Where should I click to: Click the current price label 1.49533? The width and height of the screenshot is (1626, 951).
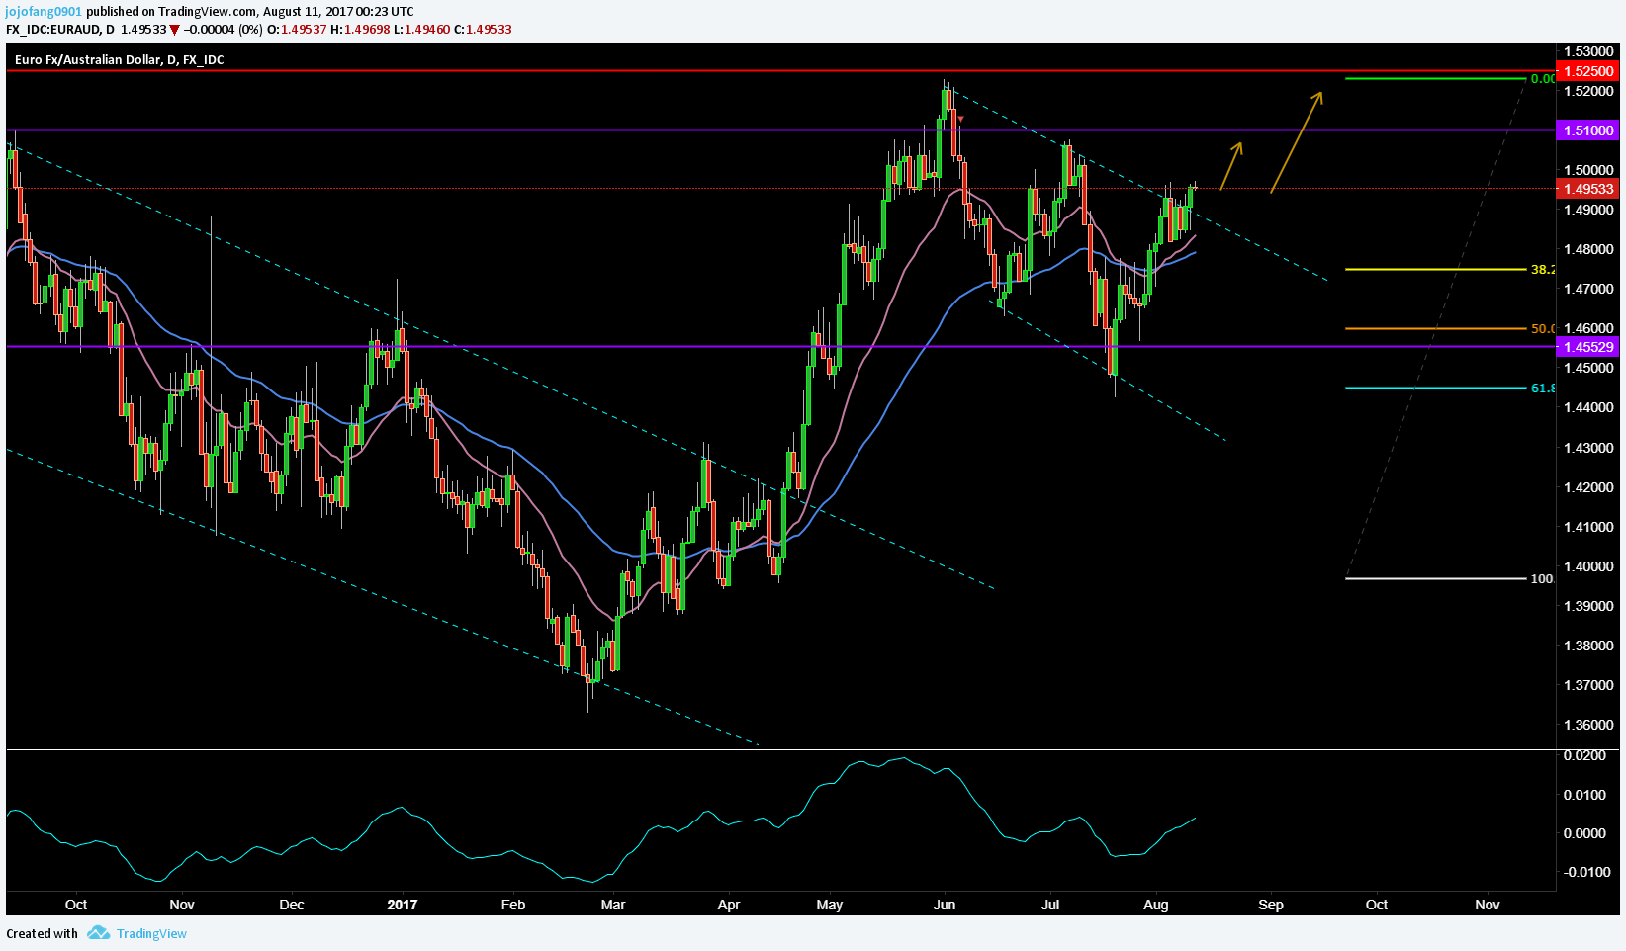pyautogui.click(x=1587, y=189)
